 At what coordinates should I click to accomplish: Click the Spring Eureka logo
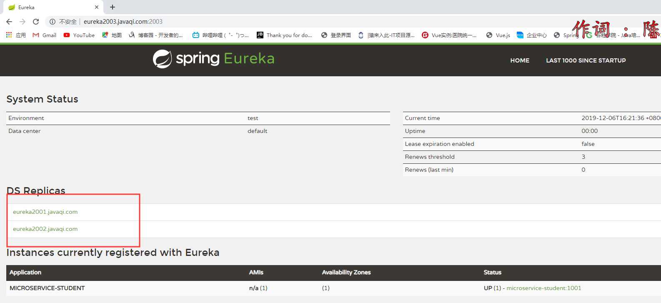[x=213, y=59]
